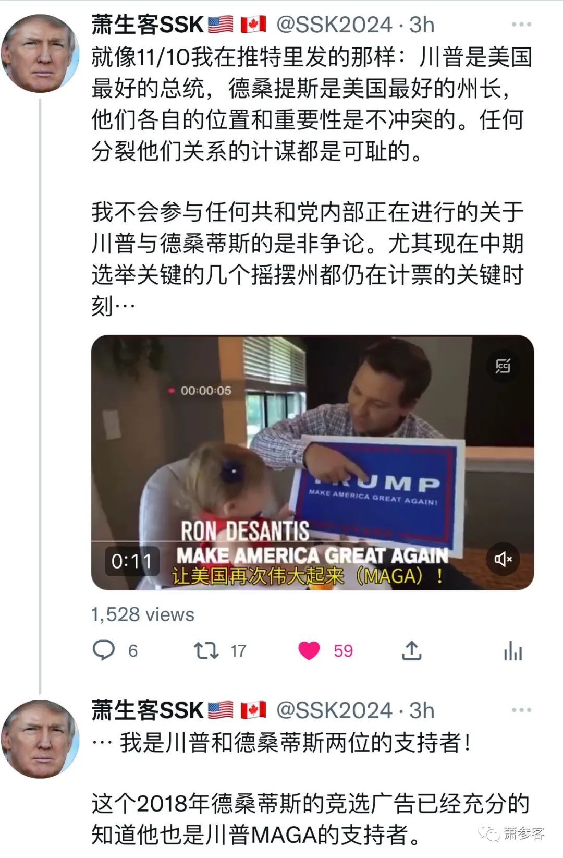This screenshot has width=563, height=858.
Task: Open the more options menu of the first tweet
Action: pyautogui.click(x=521, y=25)
